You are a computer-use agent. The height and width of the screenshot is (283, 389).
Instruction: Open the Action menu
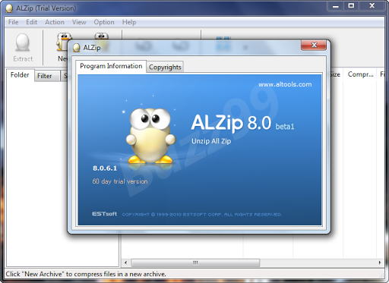pyautogui.click(x=55, y=22)
